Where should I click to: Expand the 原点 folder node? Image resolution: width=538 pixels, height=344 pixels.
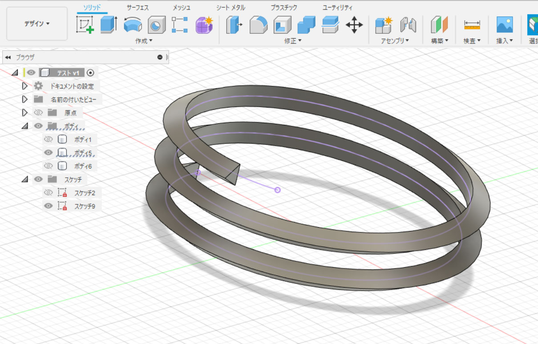point(25,112)
